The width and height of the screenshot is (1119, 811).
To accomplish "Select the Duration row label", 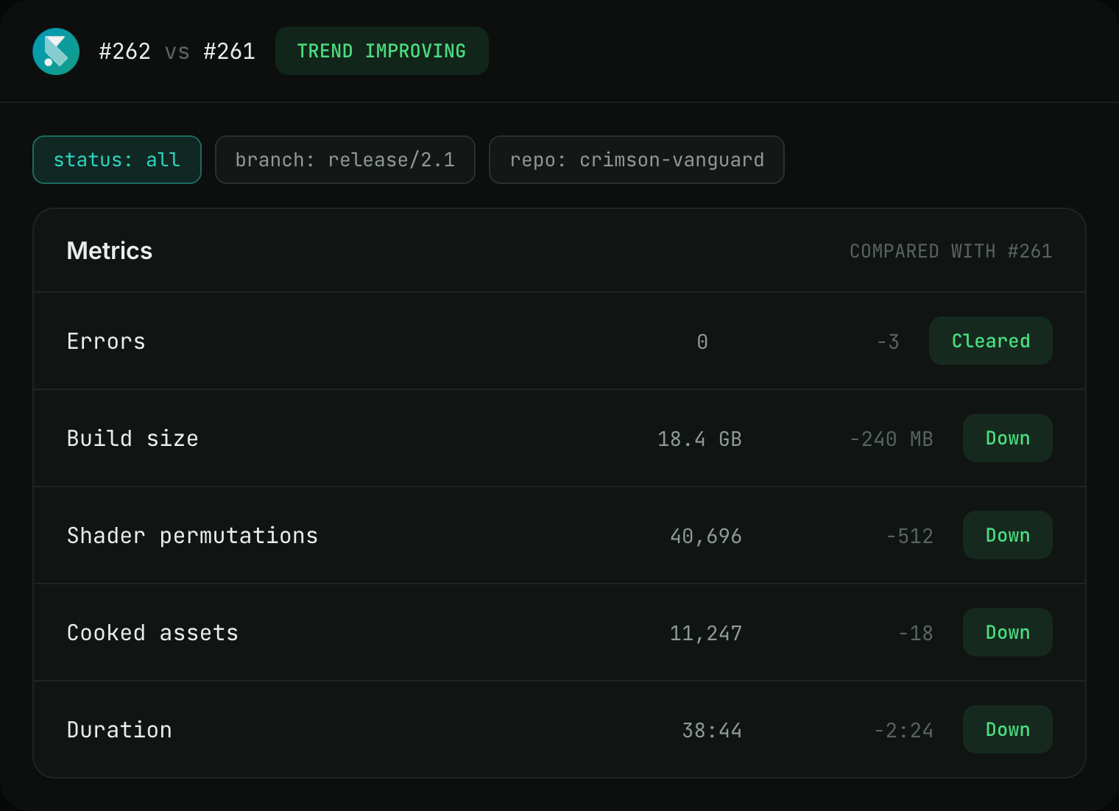I will tap(119, 730).
